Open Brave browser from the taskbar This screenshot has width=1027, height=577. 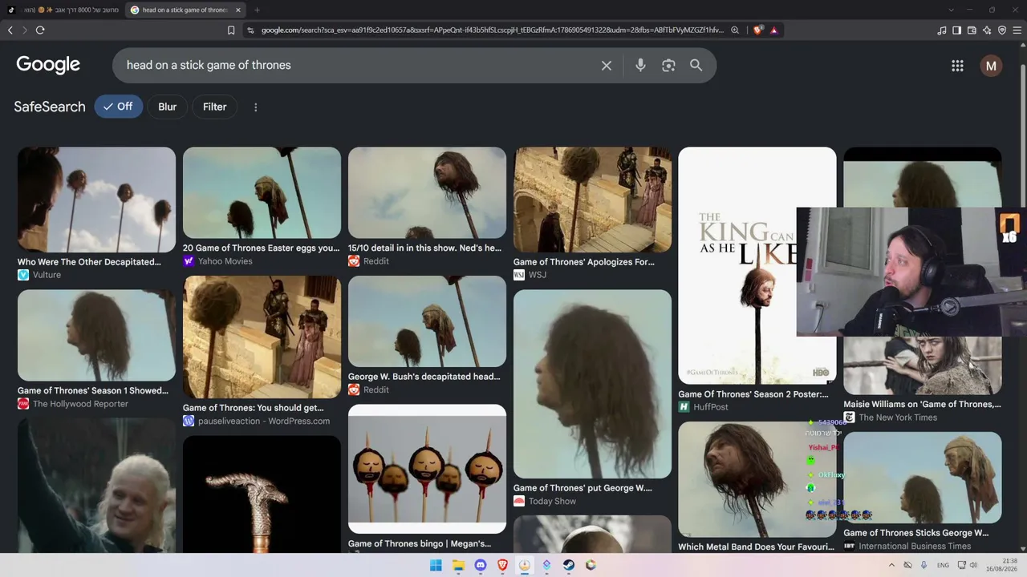(502, 565)
